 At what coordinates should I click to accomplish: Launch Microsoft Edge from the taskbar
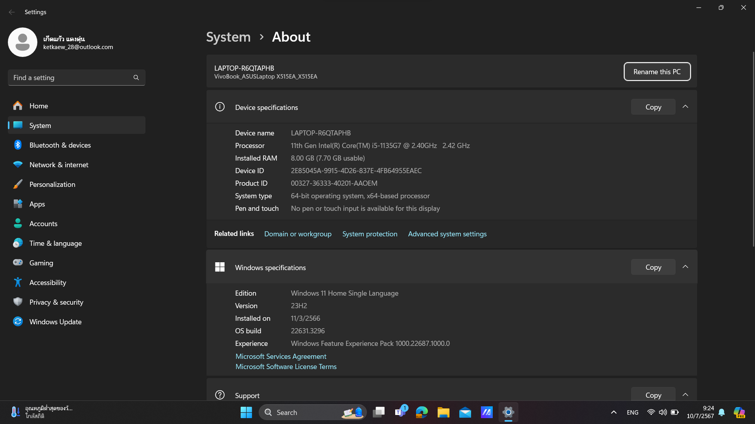pos(422,412)
